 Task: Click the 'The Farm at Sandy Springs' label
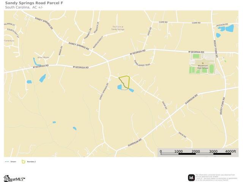[118, 28]
